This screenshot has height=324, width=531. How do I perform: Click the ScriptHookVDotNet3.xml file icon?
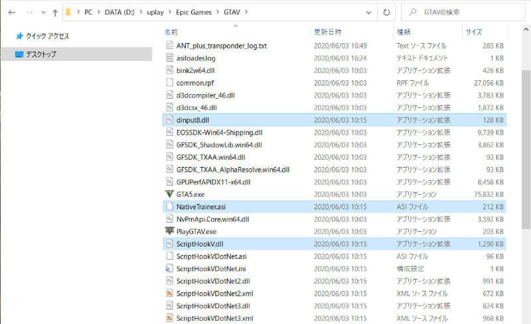(x=169, y=318)
